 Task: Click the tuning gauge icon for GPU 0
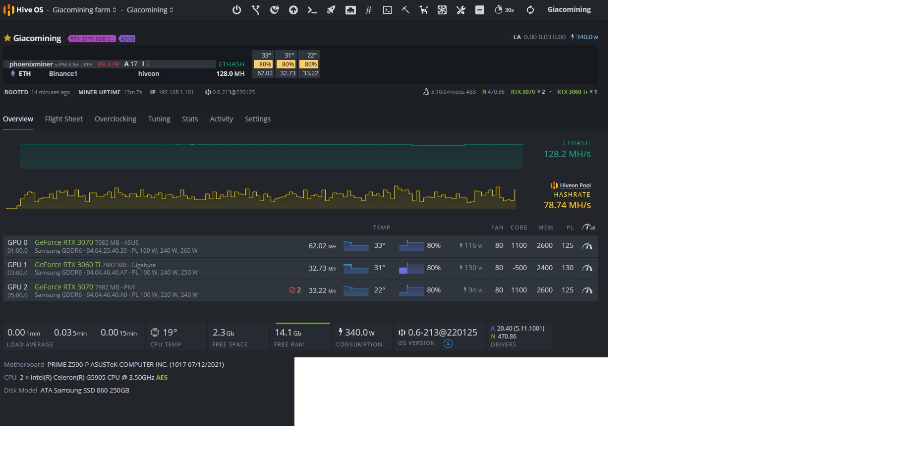tap(587, 246)
